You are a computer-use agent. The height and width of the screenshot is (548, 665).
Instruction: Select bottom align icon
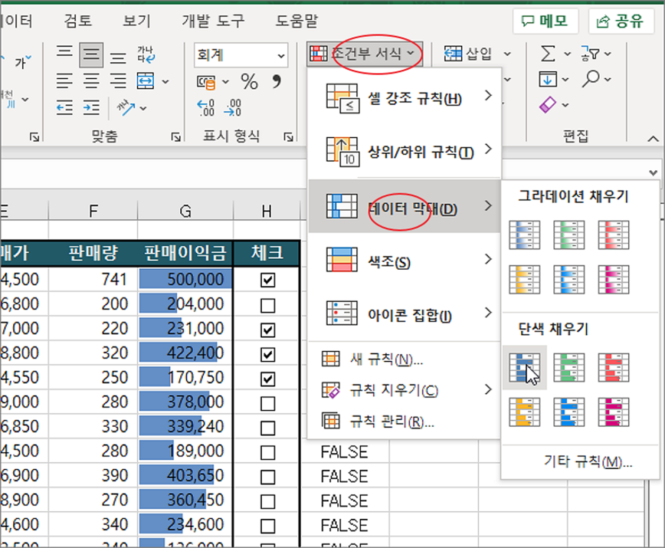(x=118, y=57)
